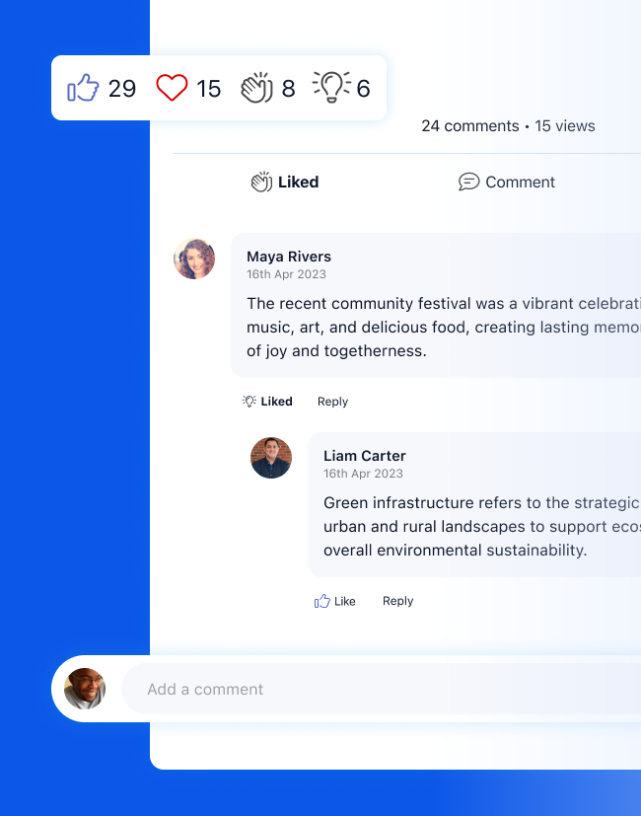Switch to the Comment section
Screen dimensions: 641x816
pyautogui.click(x=507, y=182)
